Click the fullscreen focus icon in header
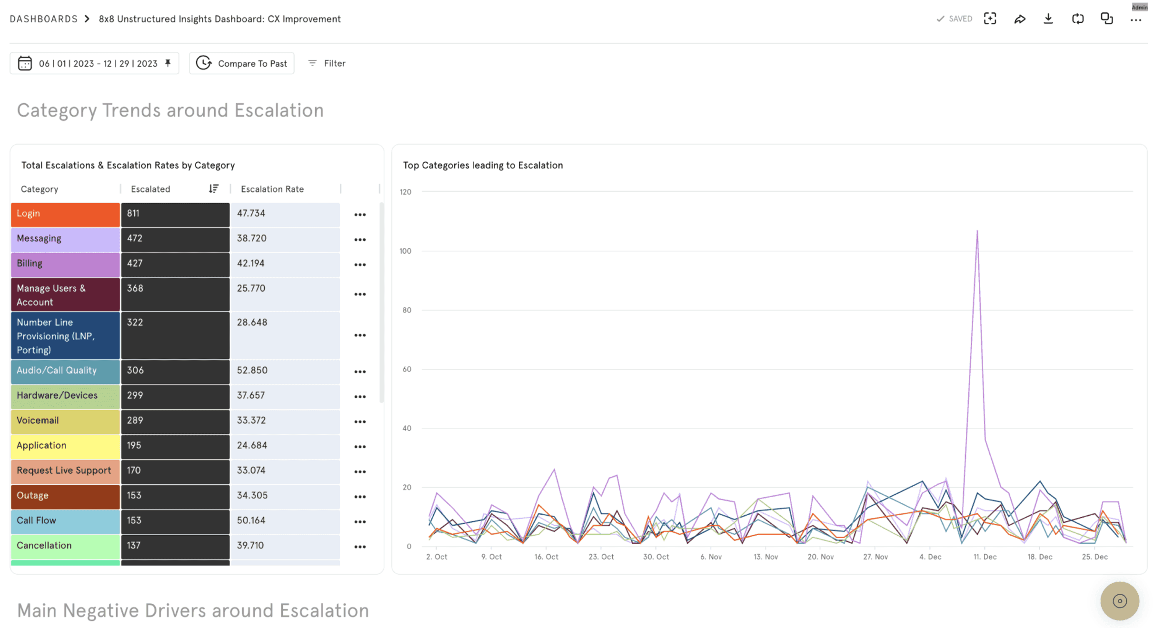The width and height of the screenshot is (1154, 628). pos(990,19)
